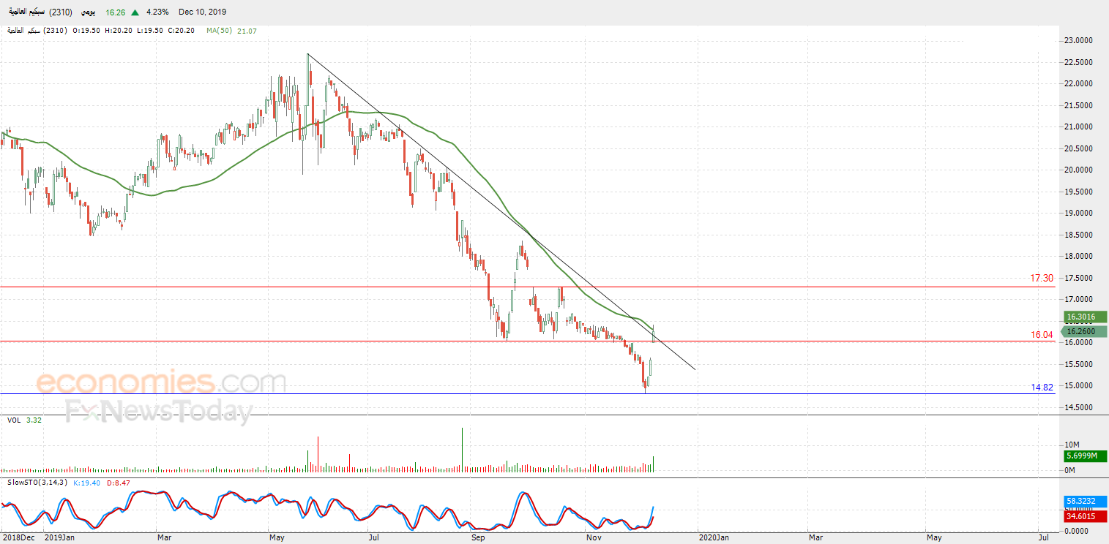Click the green up-arrow price change icon
Image resolution: width=1109 pixels, height=544 pixels.
[x=135, y=12]
